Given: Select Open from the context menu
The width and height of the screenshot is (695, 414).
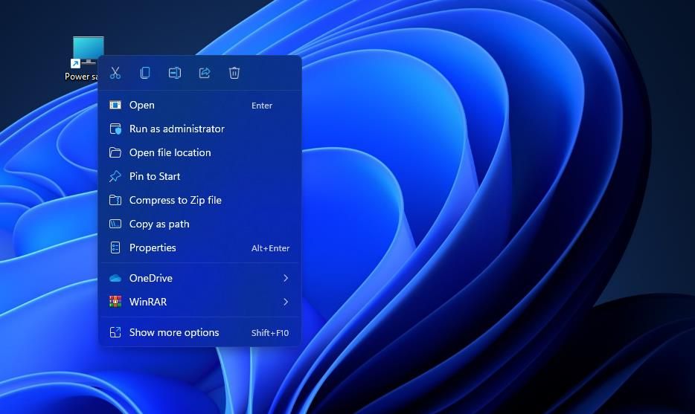Looking at the screenshot, I should pos(199,106).
